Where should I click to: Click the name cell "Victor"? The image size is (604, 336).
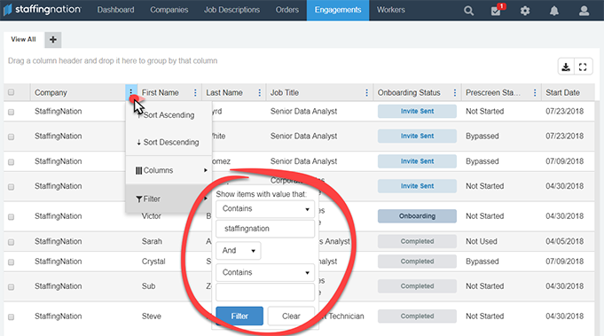[x=152, y=216]
